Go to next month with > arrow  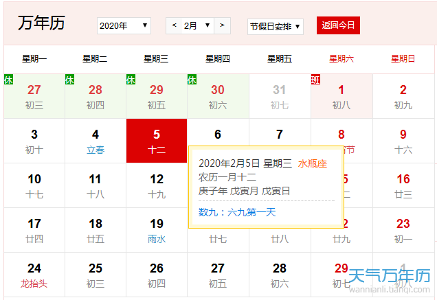point(222,25)
